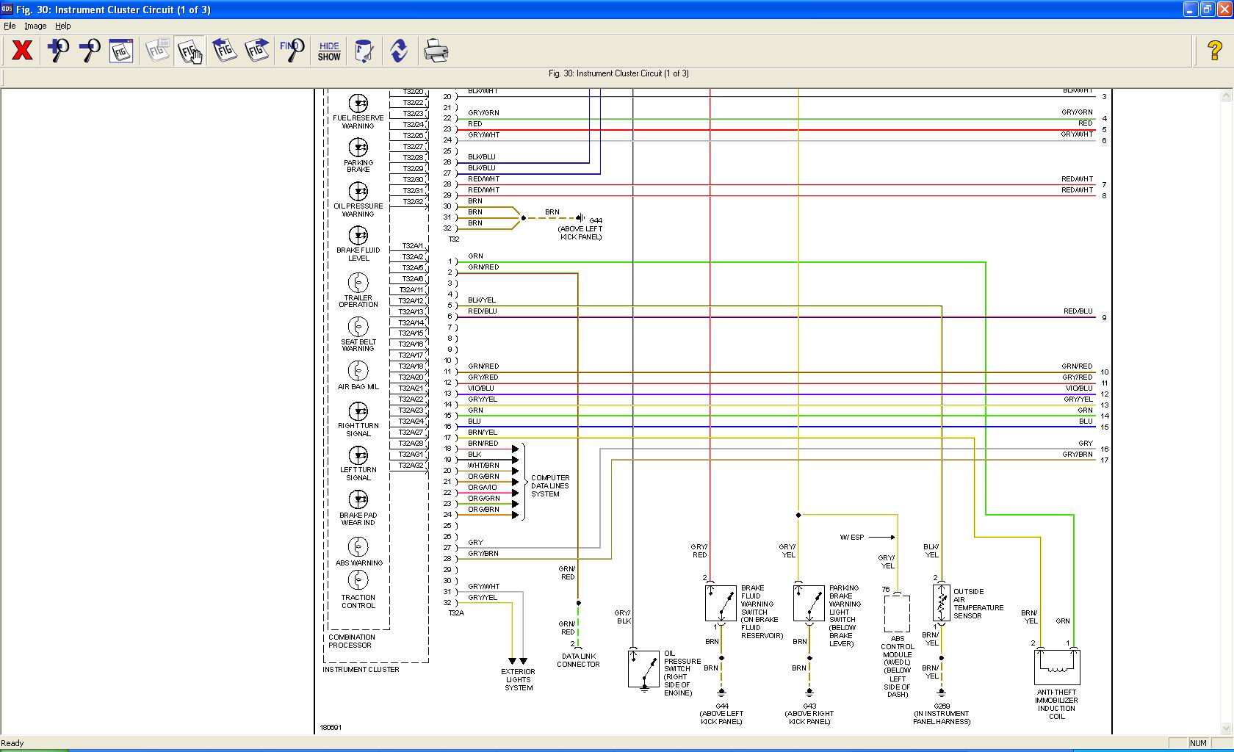
Task: Click the Data Link Connector label
Action: pos(578,660)
